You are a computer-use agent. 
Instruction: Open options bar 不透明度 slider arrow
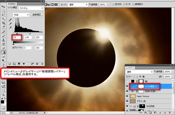(x=108, y=5)
